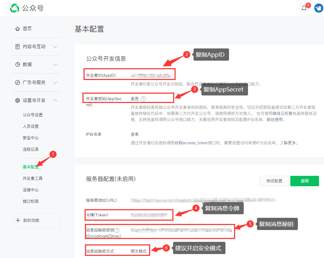Open 接口权限 in the sidebar
Image resolution: width=324 pixels, height=258 pixels.
pyautogui.click(x=30, y=201)
